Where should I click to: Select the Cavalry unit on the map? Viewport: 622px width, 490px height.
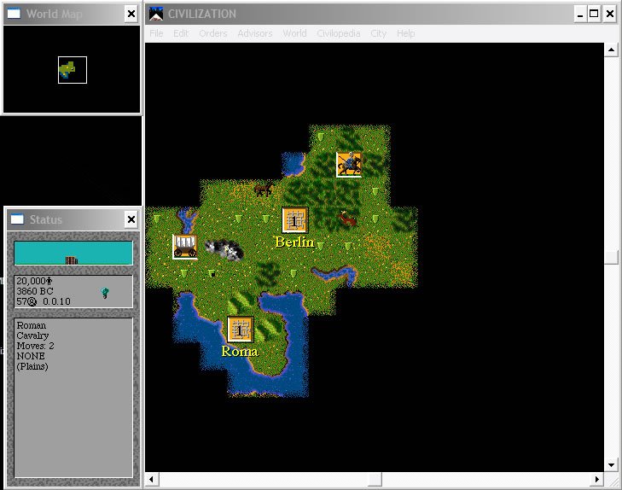coord(349,164)
